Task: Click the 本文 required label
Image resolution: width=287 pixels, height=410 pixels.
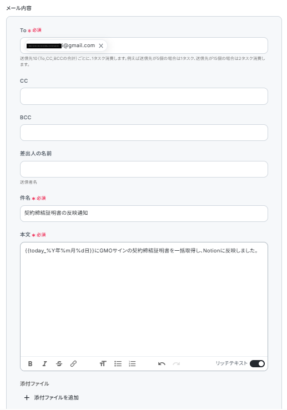Action: click(x=33, y=235)
